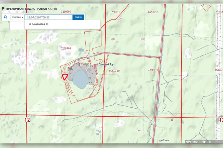Click the large district number 4 label
The image size is (223, 148).
172,119
